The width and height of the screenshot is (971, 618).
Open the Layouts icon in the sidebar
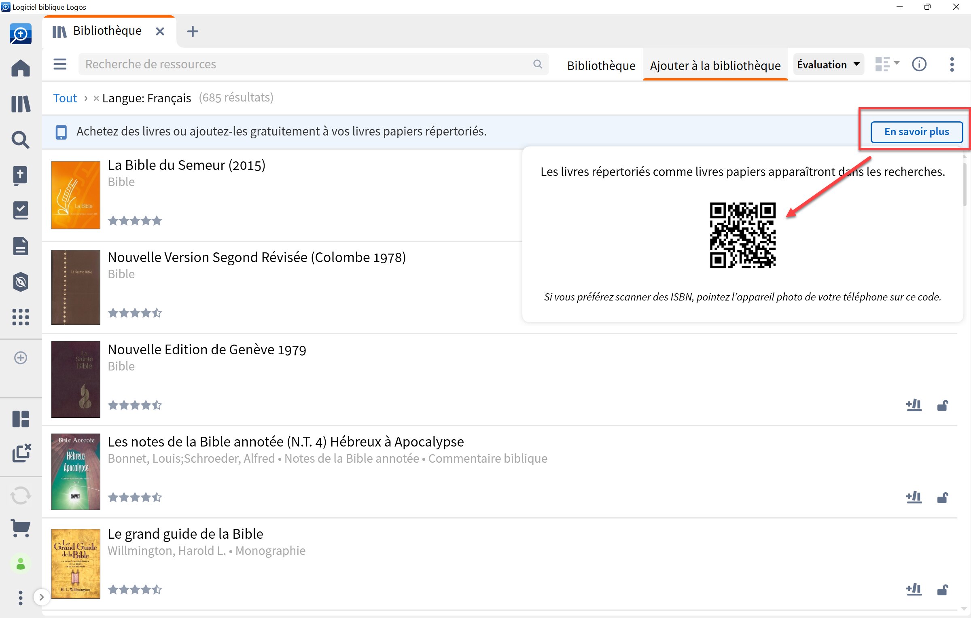[21, 419]
